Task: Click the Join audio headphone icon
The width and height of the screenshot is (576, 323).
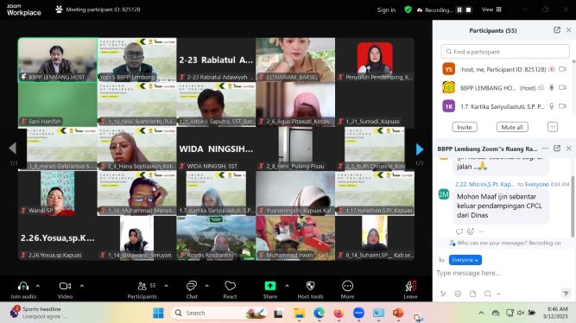Action: 23,286
